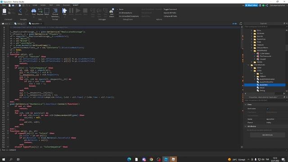Switch to the MODEL ribbon tab
The image size is (288, 162).
pos(43,5)
